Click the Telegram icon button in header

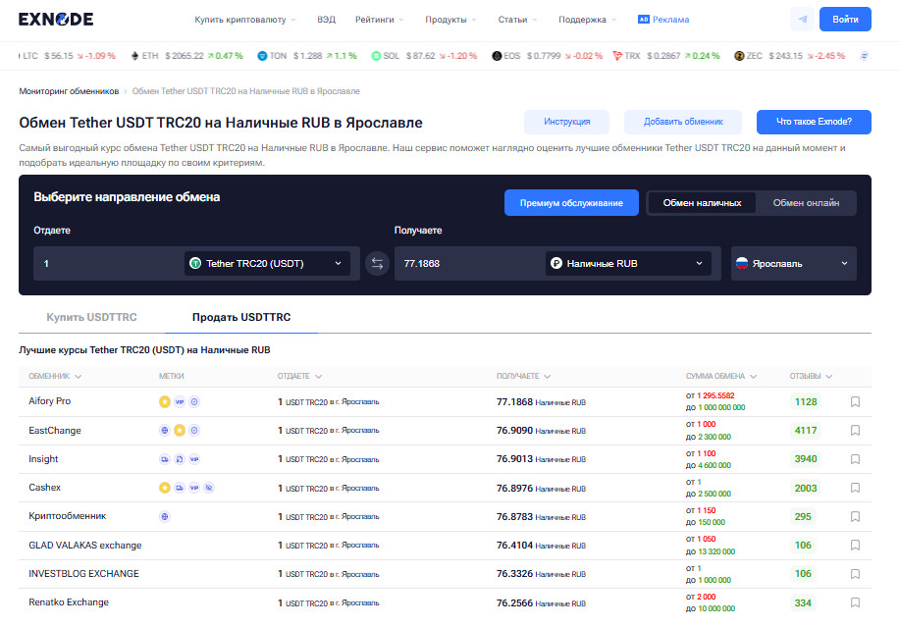click(803, 20)
